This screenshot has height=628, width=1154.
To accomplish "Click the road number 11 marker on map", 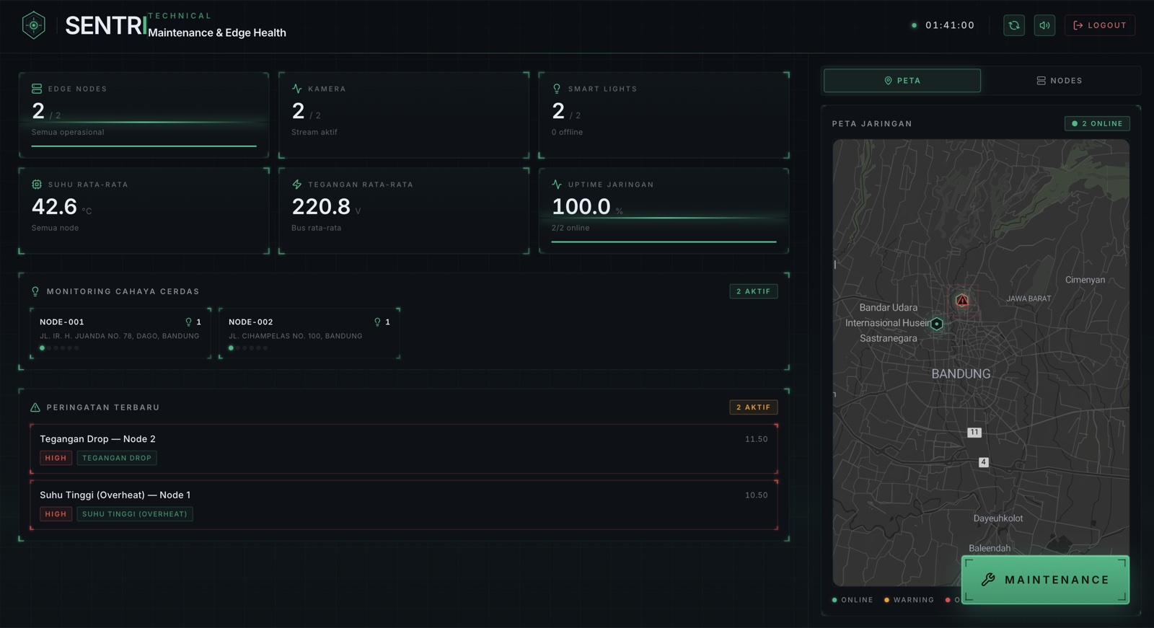I will tap(974, 433).
